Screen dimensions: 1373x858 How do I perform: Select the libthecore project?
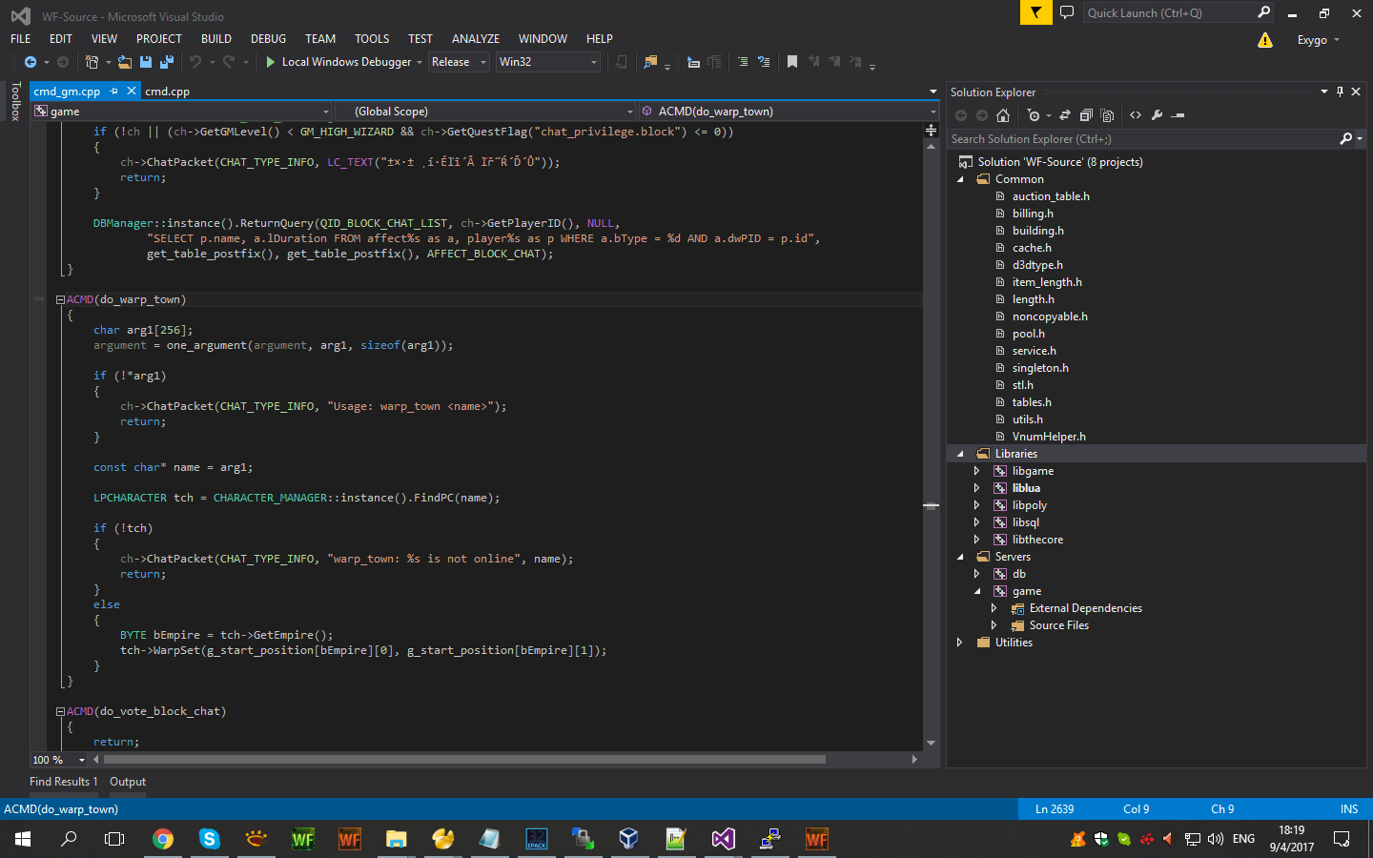pos(1037,540)
